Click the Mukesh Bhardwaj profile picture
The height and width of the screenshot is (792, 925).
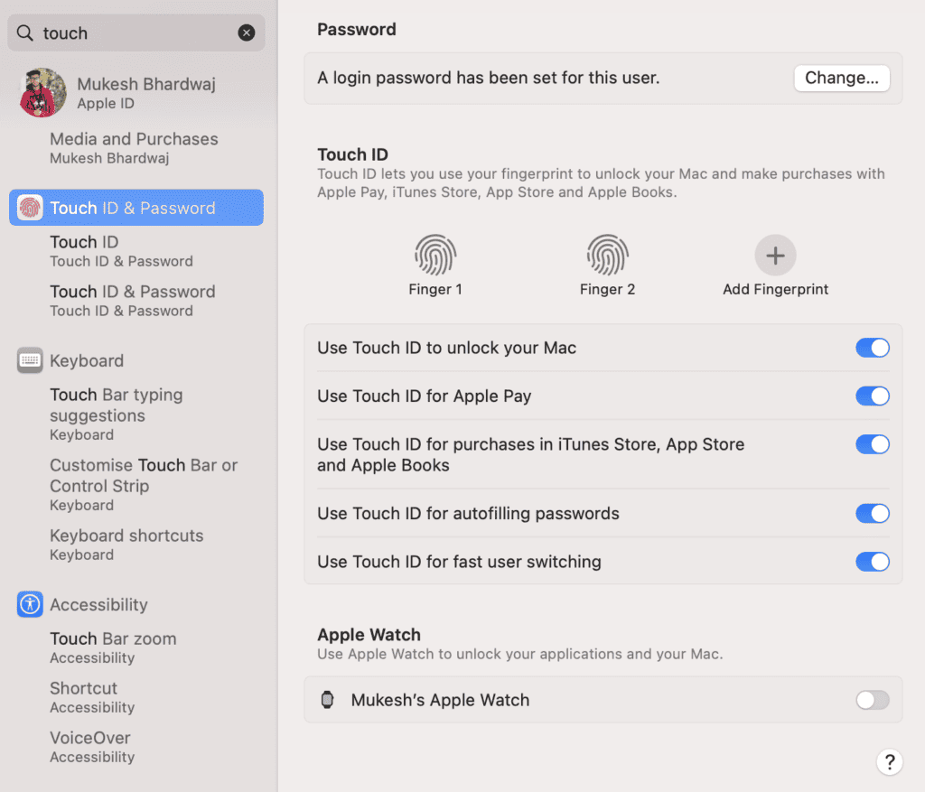pyautogui.click(x=42, y=93)
